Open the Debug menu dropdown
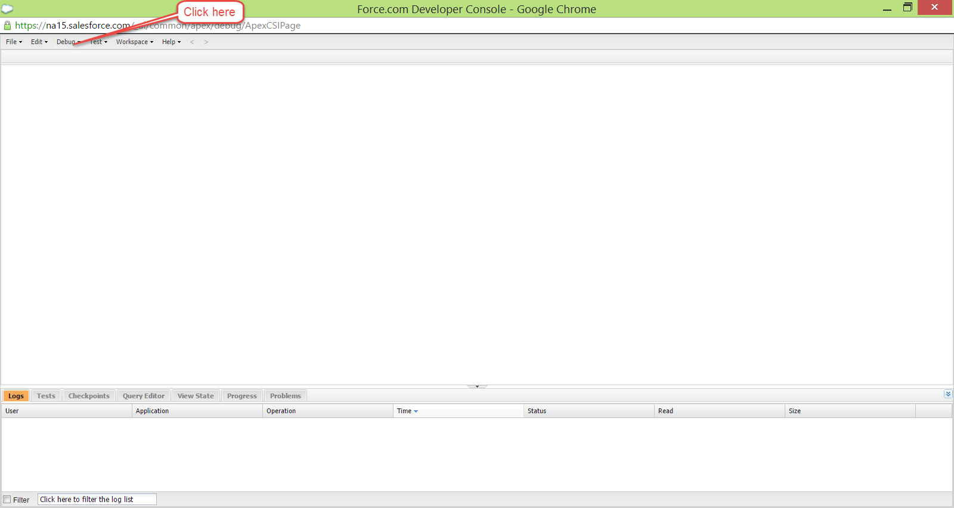The image size is (954, 508). [x=68, y=42]
